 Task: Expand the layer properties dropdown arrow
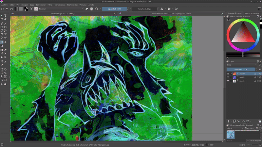pos(251,121)
